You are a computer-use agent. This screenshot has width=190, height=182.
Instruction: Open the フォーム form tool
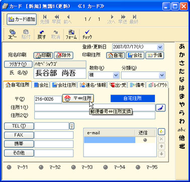click(71, 34)
